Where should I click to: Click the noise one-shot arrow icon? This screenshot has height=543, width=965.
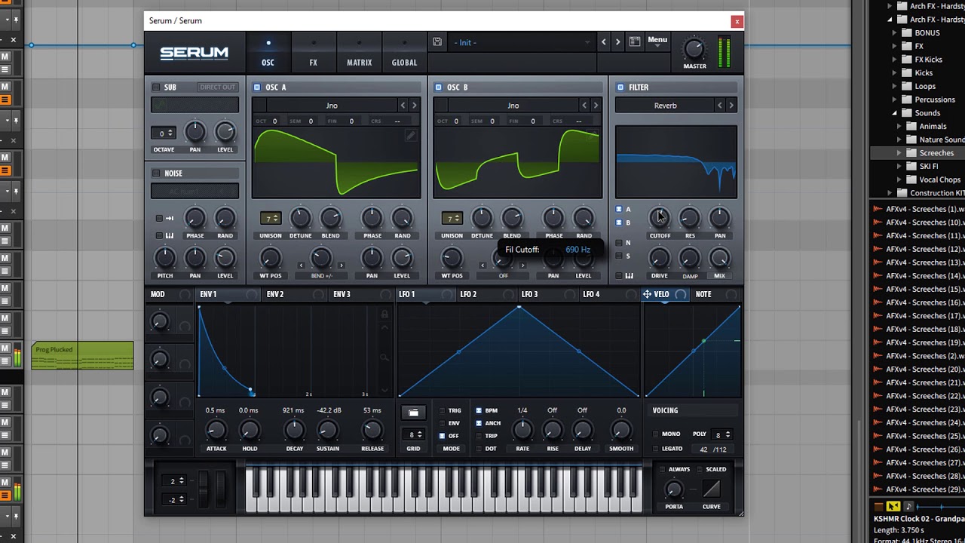tap(169, 218)
